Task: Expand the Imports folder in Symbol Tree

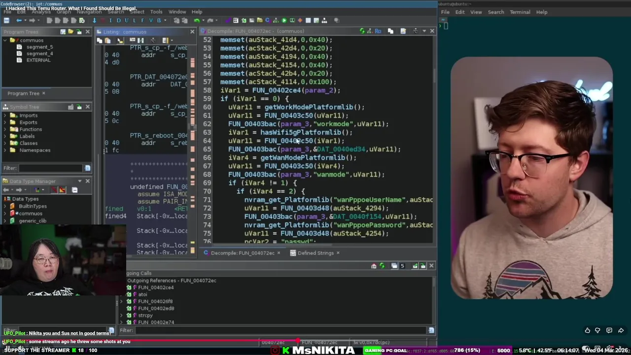Action: [5, 115]
